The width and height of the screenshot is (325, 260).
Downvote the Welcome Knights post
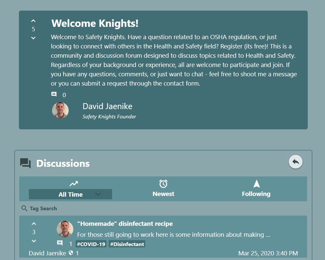[x=33, y=38]
